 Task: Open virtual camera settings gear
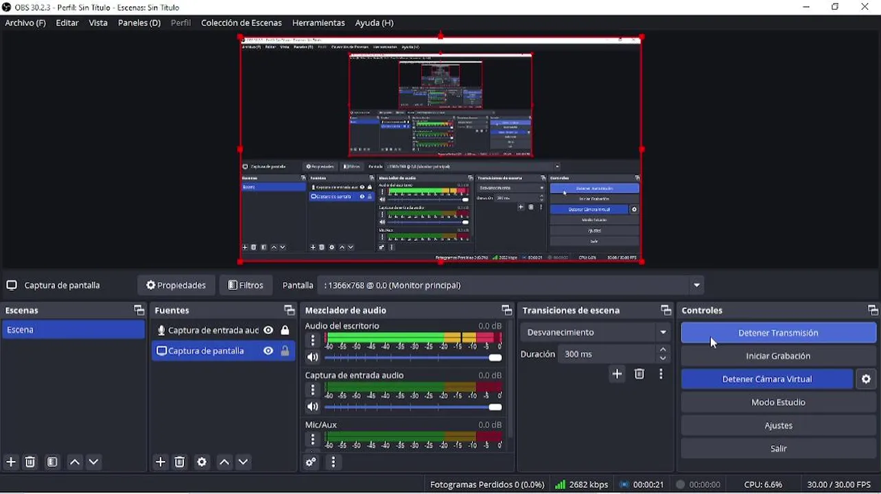coord(866,379)
